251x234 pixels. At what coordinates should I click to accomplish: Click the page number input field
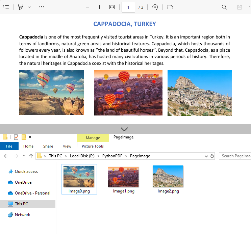pos(128,7)
